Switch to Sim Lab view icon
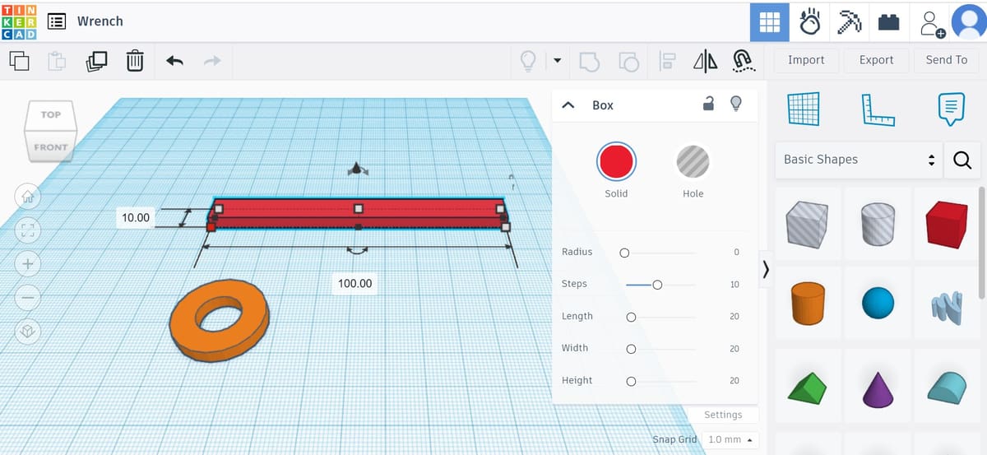The height and width of the screenshot is (455, 987). [810, 21]
